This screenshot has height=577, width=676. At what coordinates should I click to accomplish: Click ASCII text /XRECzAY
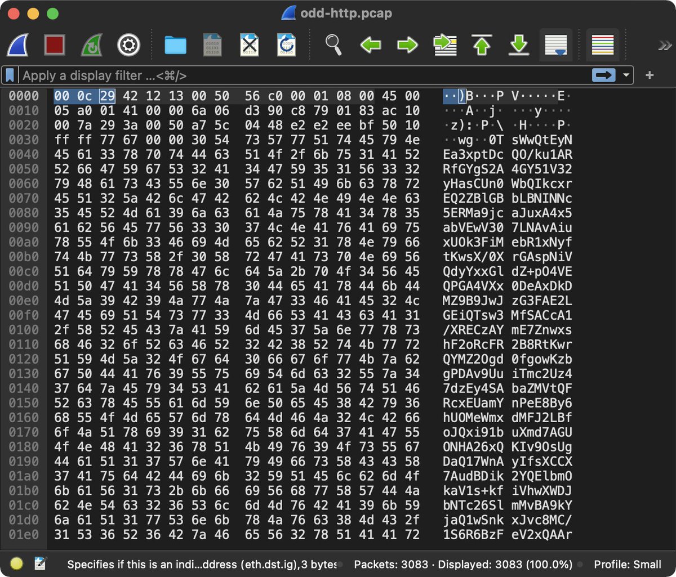coord(473,330)
